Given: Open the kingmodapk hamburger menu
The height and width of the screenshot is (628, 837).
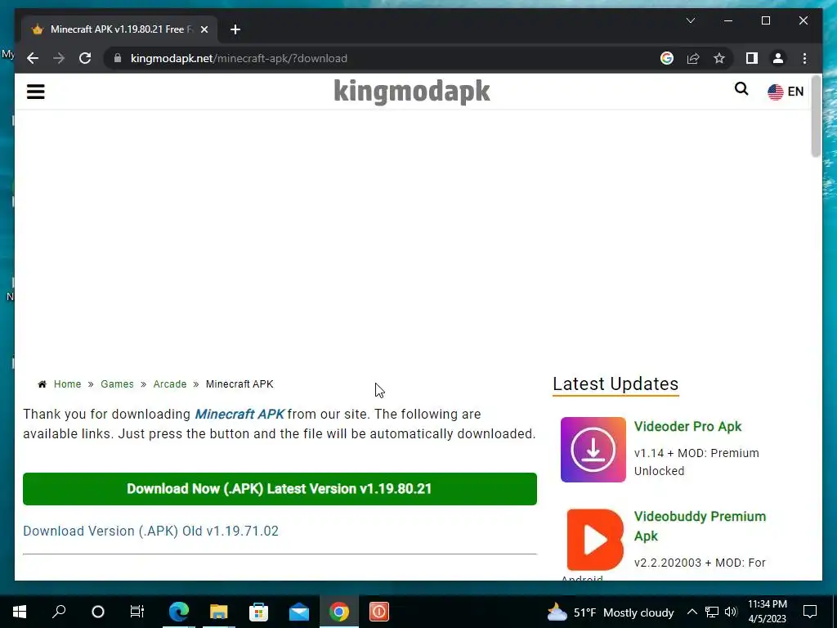Looking at the screenshot, I should 36,92.
